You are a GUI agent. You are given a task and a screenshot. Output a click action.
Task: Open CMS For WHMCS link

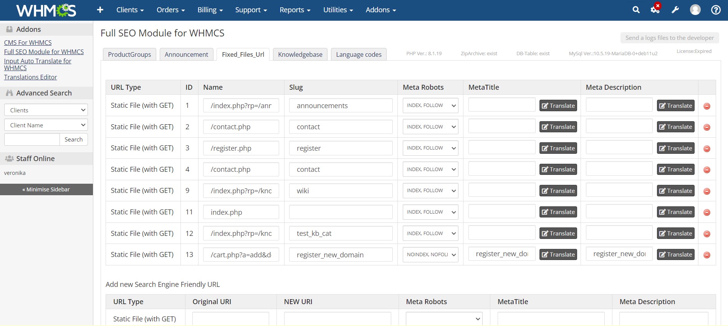tap(28, 43)
